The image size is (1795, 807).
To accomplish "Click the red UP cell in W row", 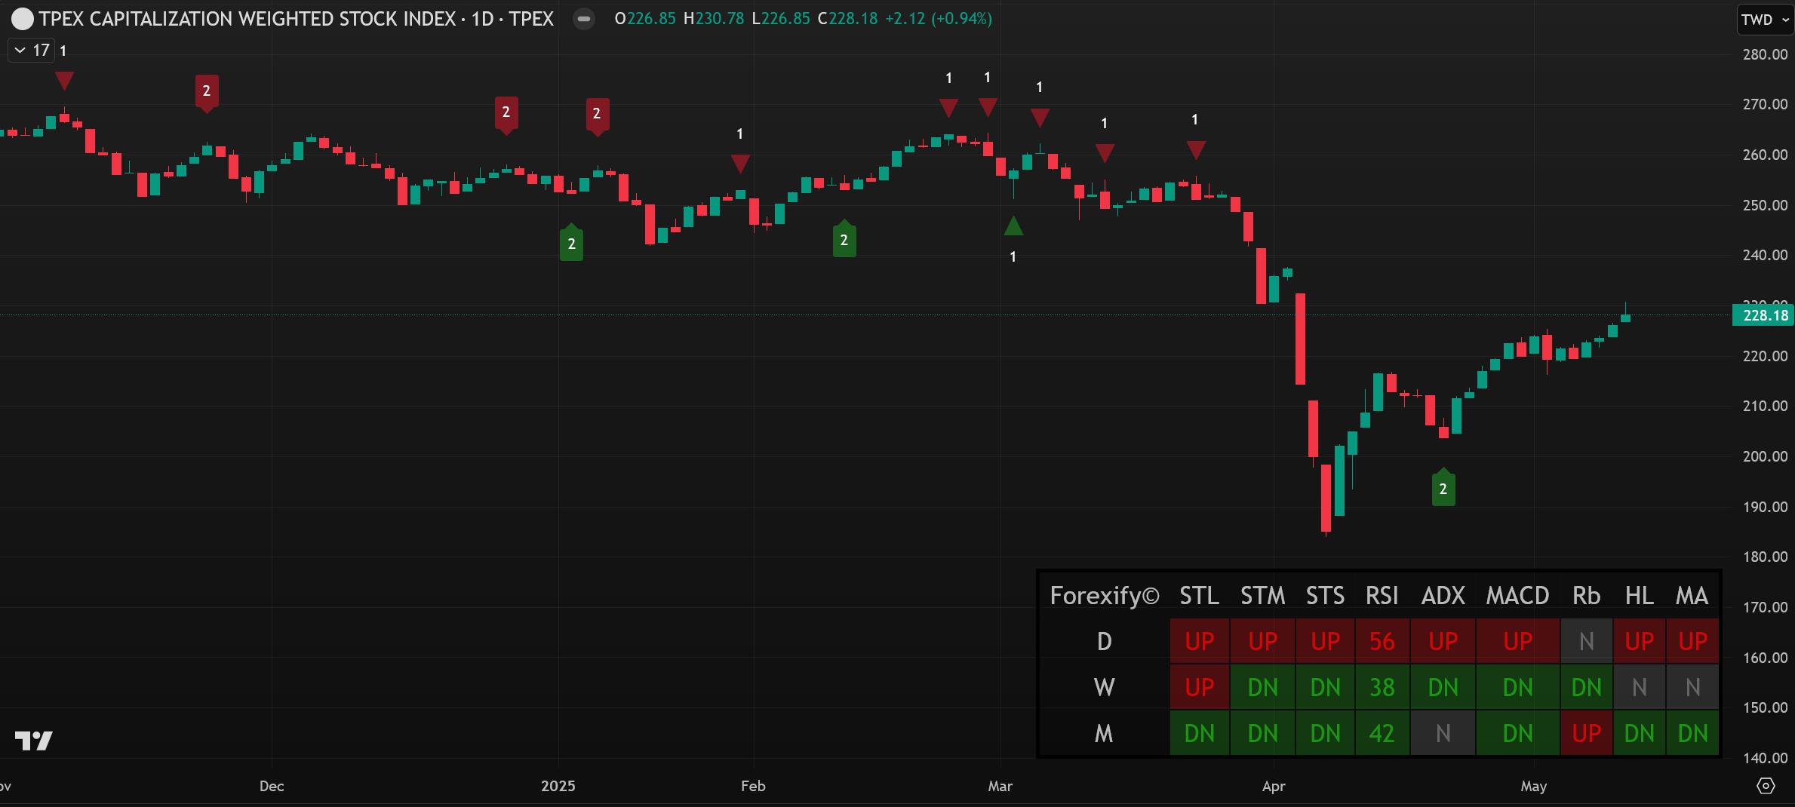I will click(1199, 687).
